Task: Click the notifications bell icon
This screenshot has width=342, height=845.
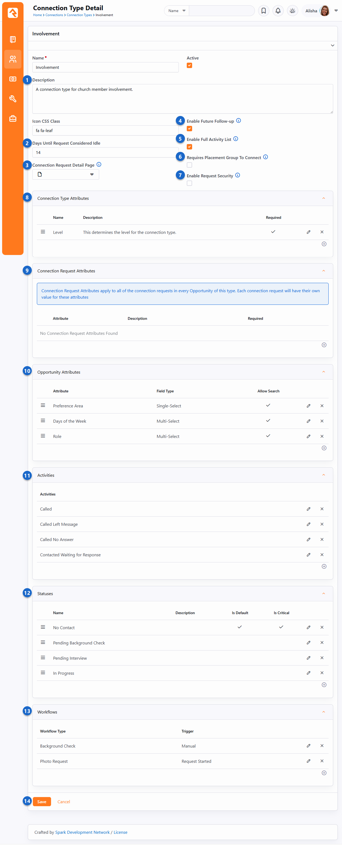Action: click(278, 11)
